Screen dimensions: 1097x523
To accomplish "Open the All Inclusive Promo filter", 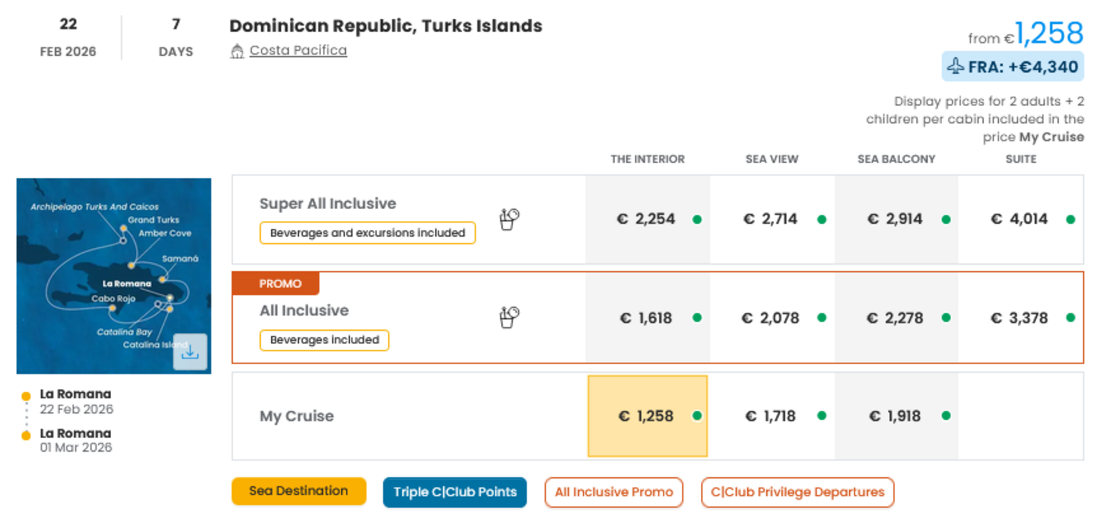I will pos(613,492).
